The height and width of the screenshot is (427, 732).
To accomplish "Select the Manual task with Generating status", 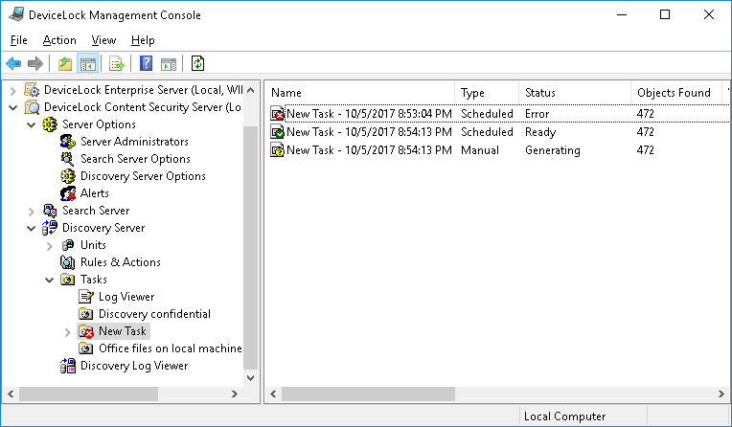I will pos(369,150).
